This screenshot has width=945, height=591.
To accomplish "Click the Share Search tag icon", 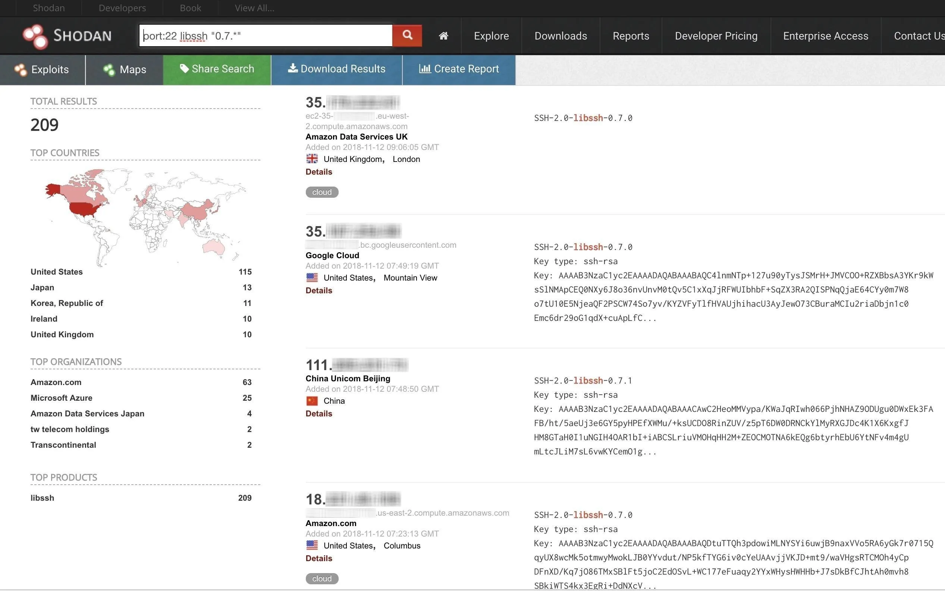I will click(184, 69).
